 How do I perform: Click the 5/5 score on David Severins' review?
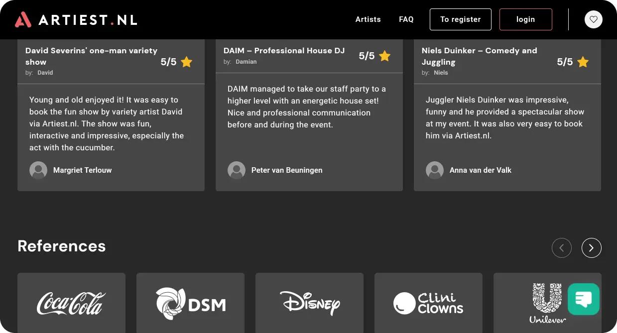(x=168, y=62)
